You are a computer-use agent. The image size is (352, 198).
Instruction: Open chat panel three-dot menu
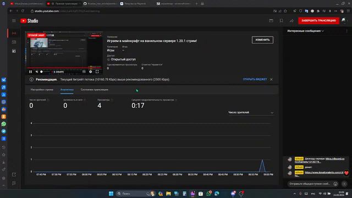(x=347, y=31)
